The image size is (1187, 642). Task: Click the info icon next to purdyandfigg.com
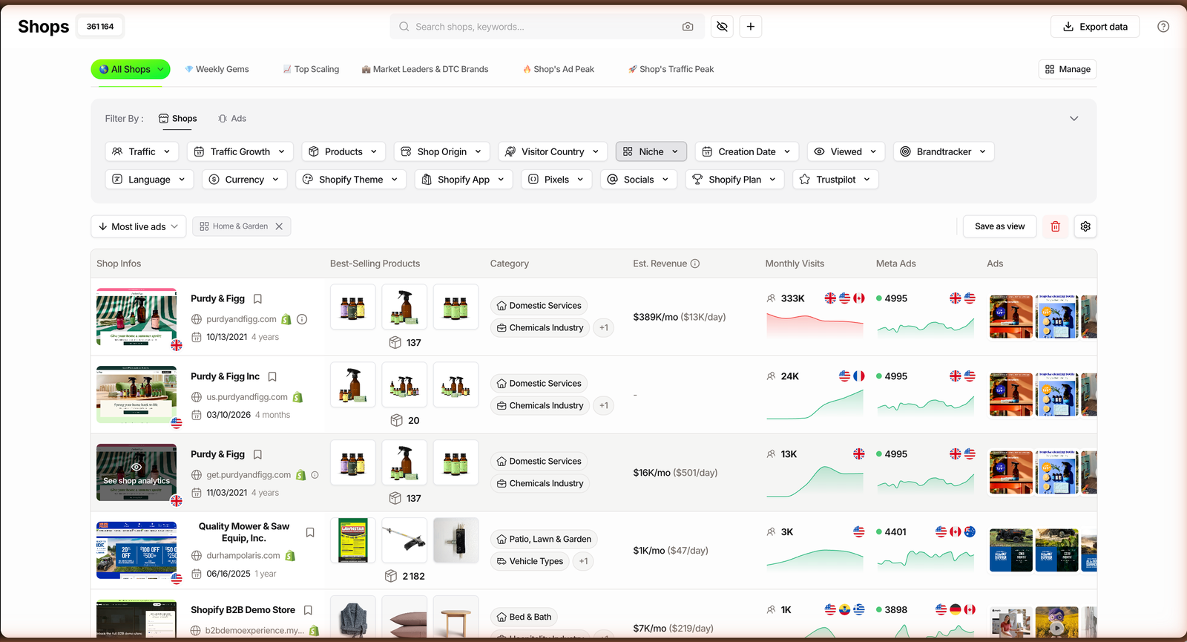point(302,319)
